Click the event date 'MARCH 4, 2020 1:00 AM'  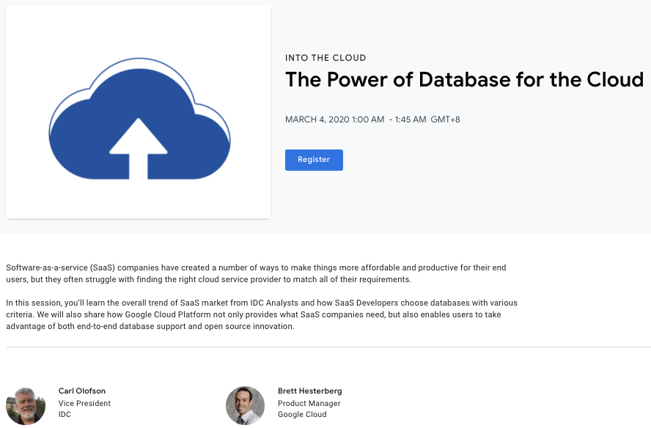[334, 119]
